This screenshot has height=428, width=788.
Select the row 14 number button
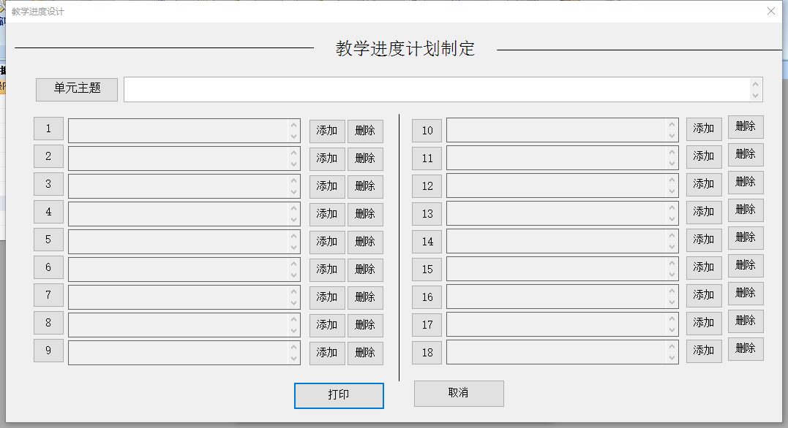pos(427,242)
